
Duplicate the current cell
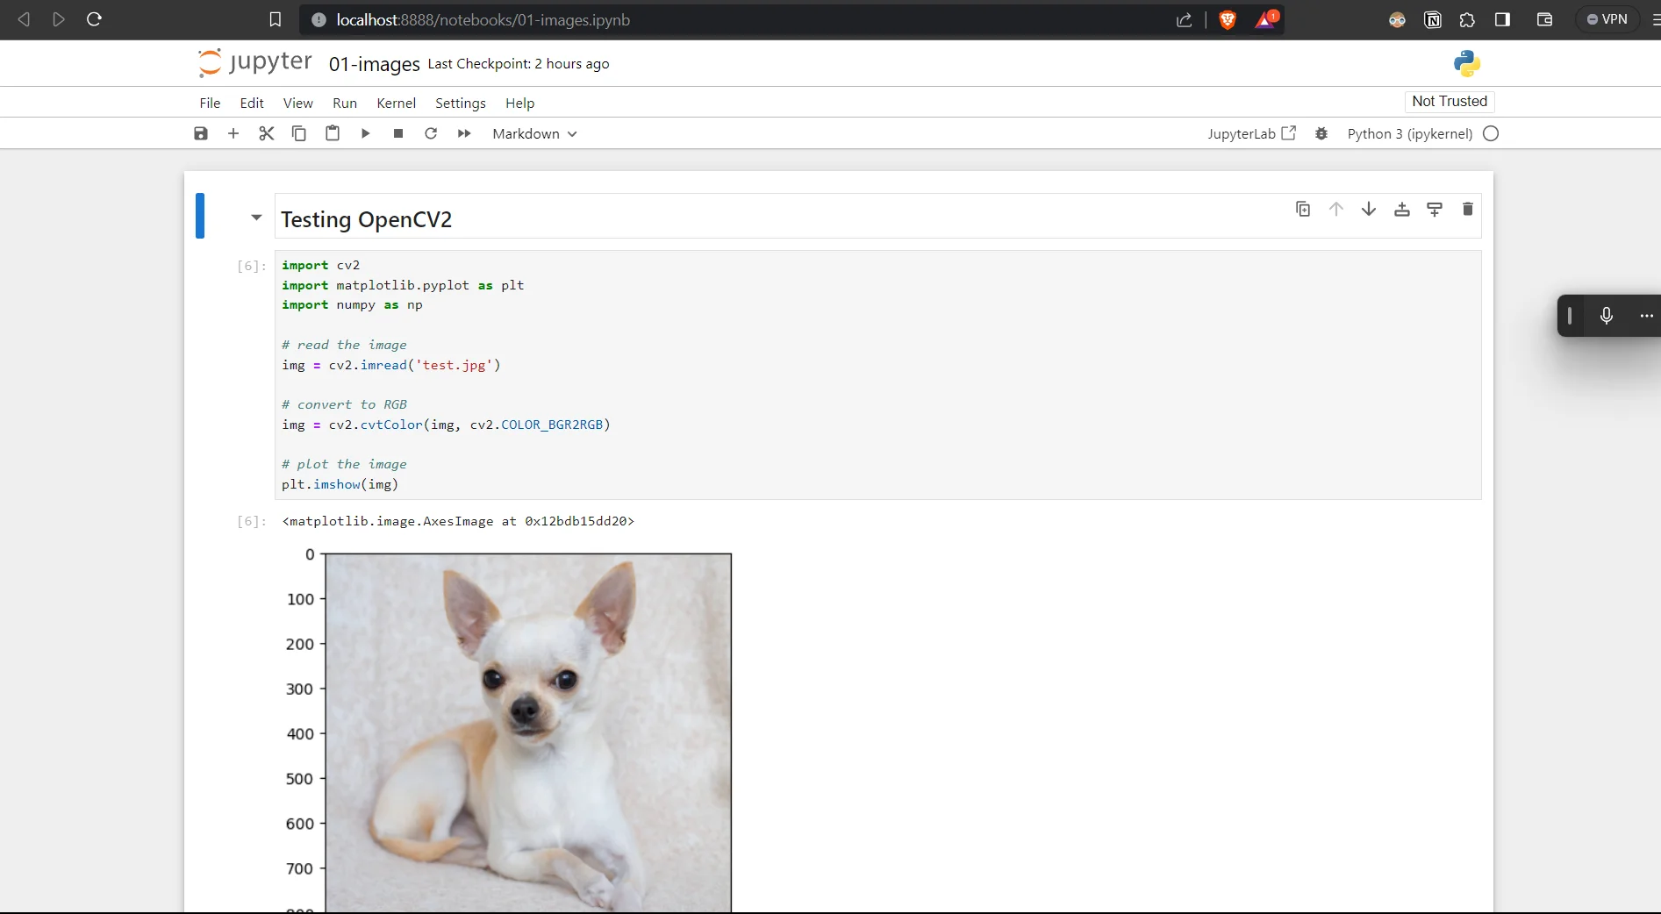[1303, 209]
